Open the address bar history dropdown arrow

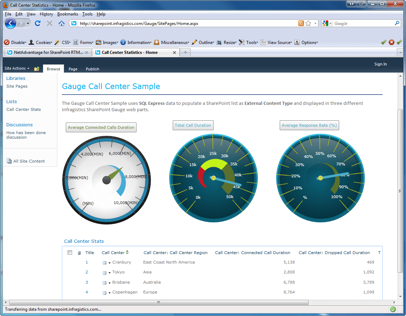tap(315, 23)
